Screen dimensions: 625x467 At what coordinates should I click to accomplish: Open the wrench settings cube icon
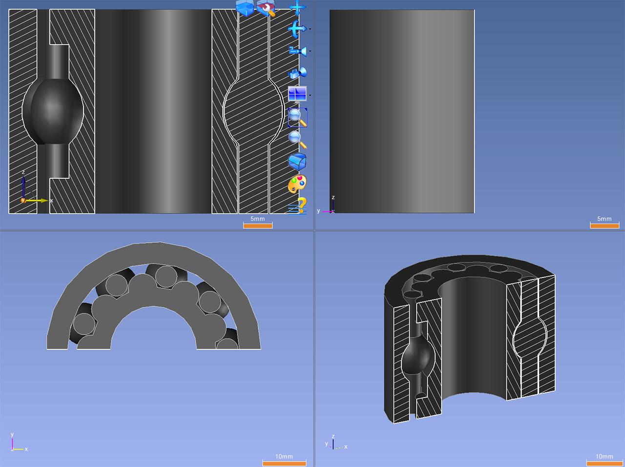(266, 8)
